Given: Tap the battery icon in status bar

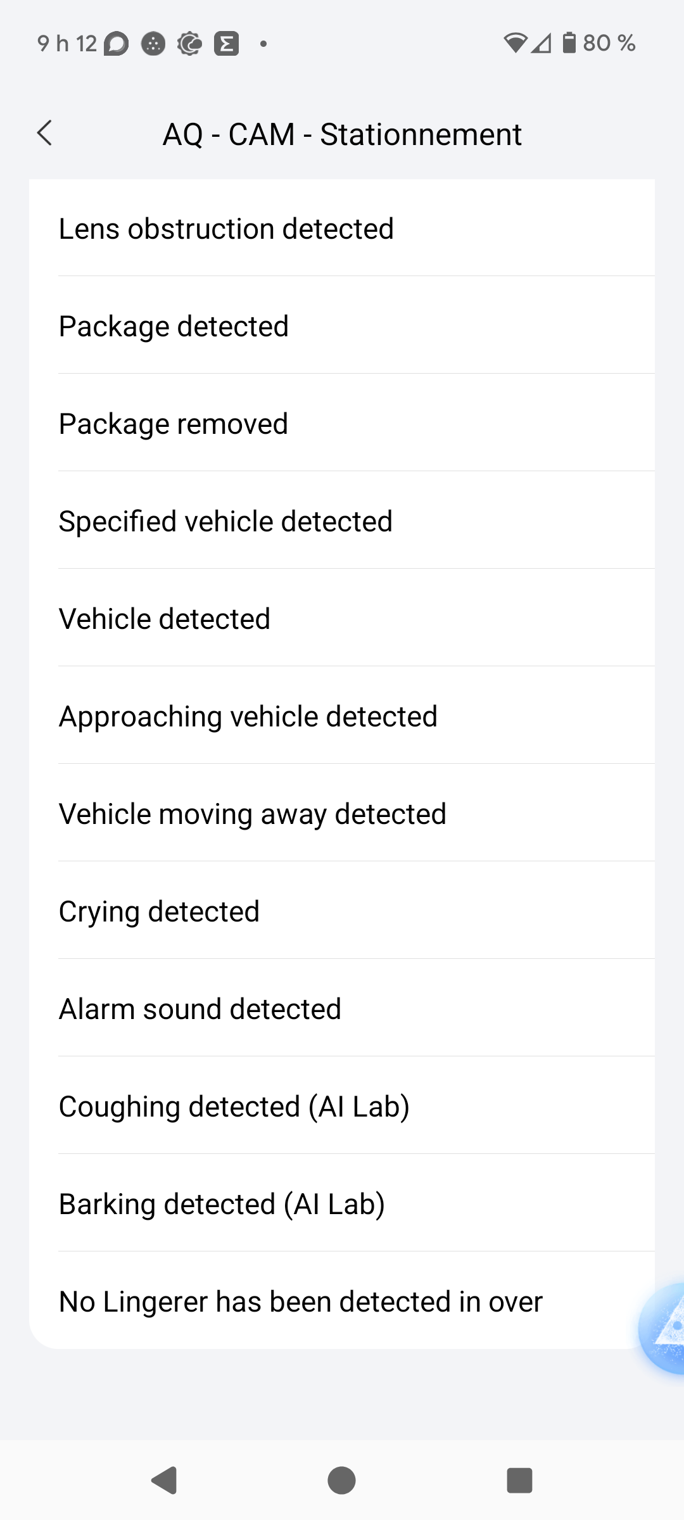Looking at the screenshot, I should click(x=569, y=43).
